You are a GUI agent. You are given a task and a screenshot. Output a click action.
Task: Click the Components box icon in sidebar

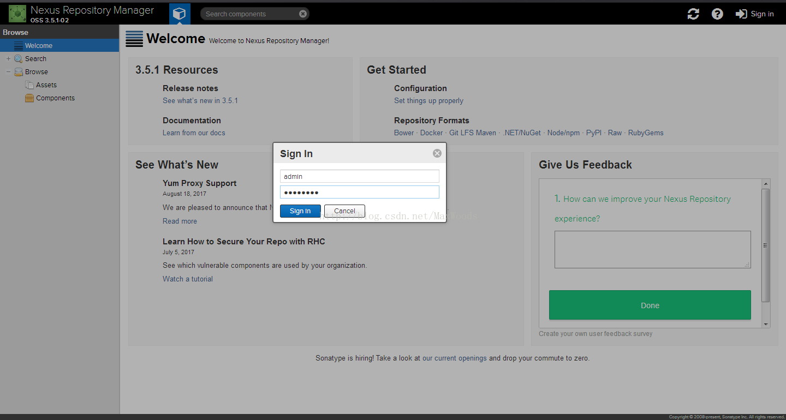point(29,98)
